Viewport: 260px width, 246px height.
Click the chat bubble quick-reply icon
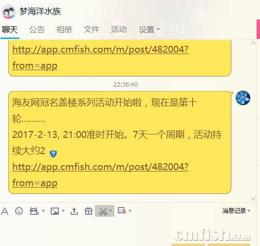(122, 210)
